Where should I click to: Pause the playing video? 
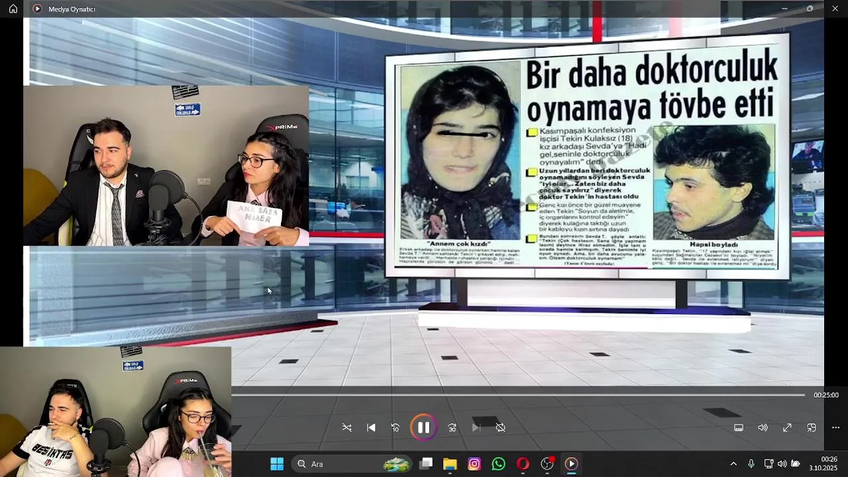point(424,428)
